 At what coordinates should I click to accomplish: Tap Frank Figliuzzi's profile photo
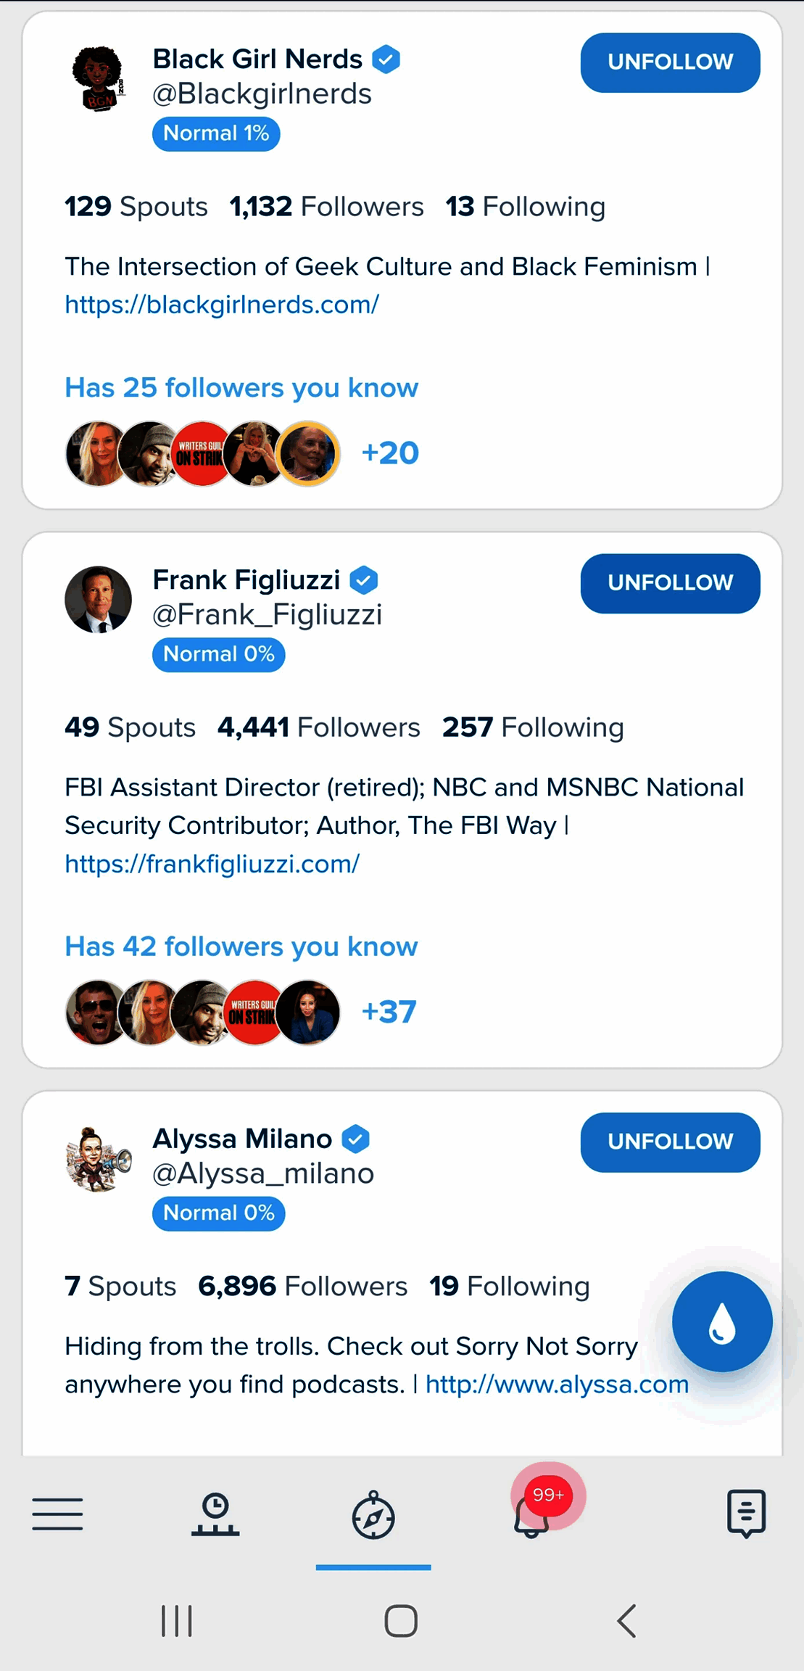click(x=98, y=600)
